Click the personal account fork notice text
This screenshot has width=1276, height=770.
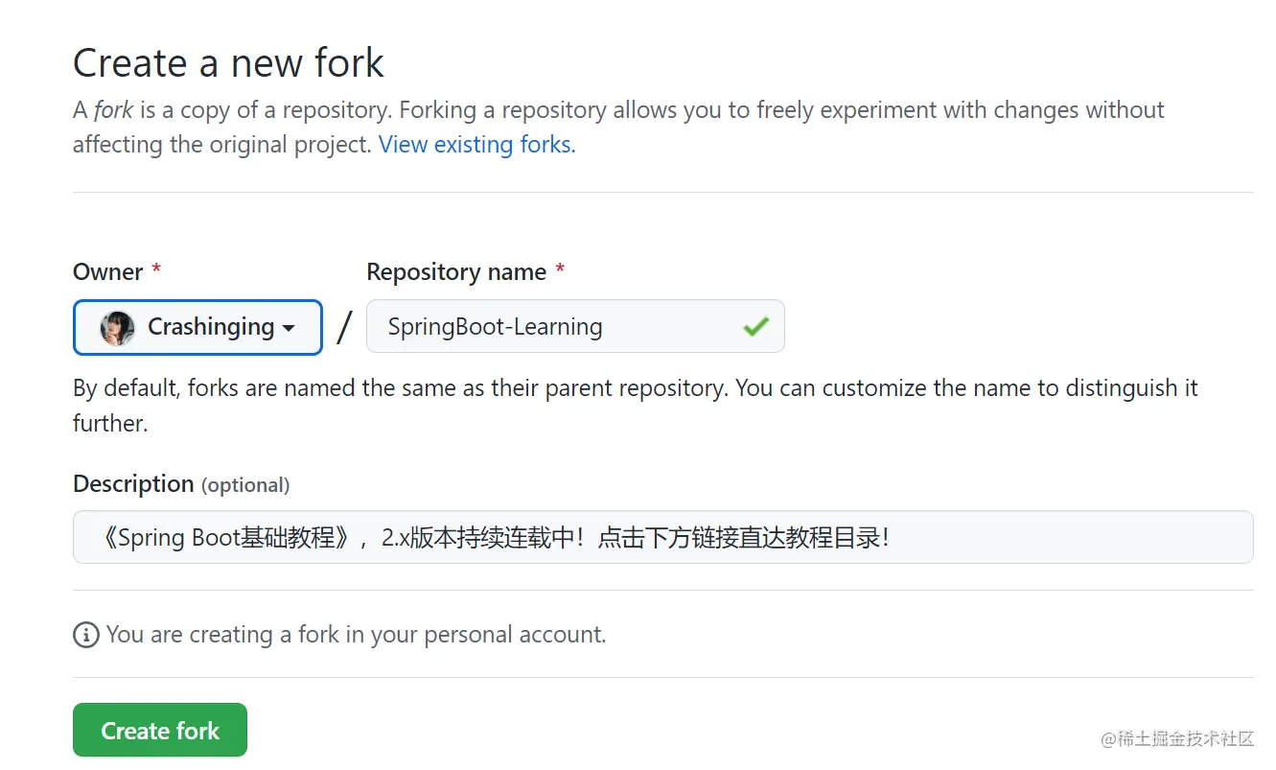(356, 635)
